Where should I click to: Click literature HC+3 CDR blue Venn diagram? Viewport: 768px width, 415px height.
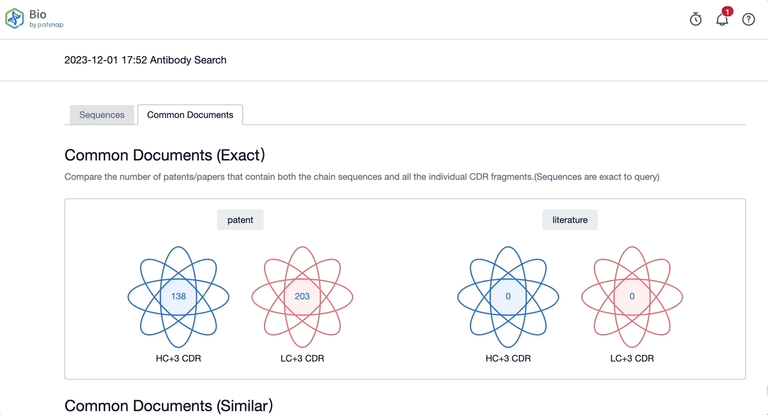tap(508, 296)
